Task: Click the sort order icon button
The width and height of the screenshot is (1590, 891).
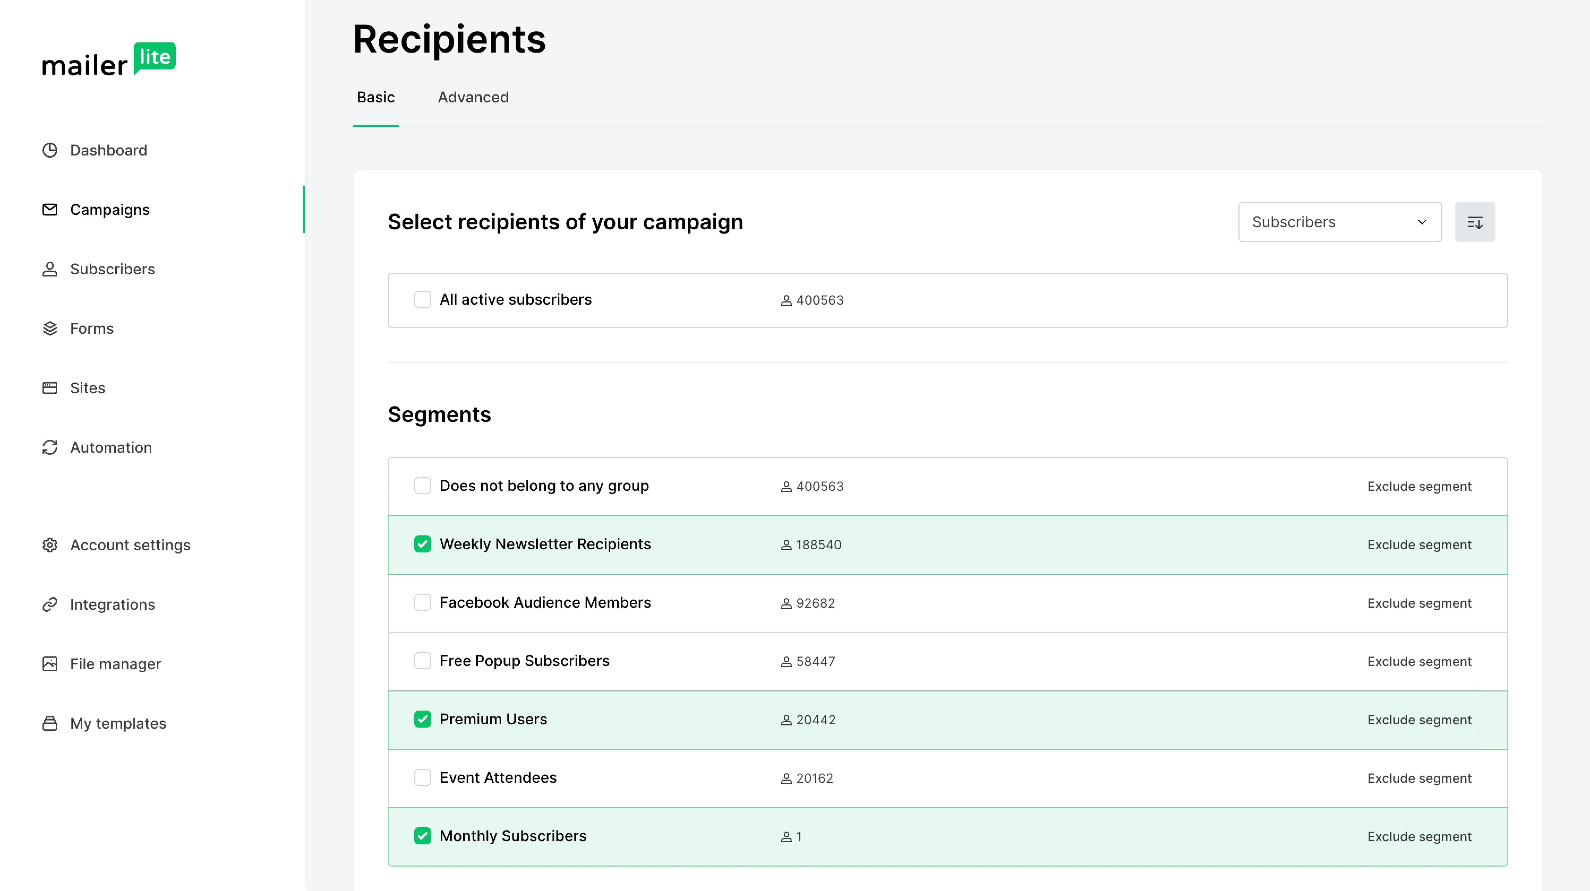Action: [x=1474, y=222]
